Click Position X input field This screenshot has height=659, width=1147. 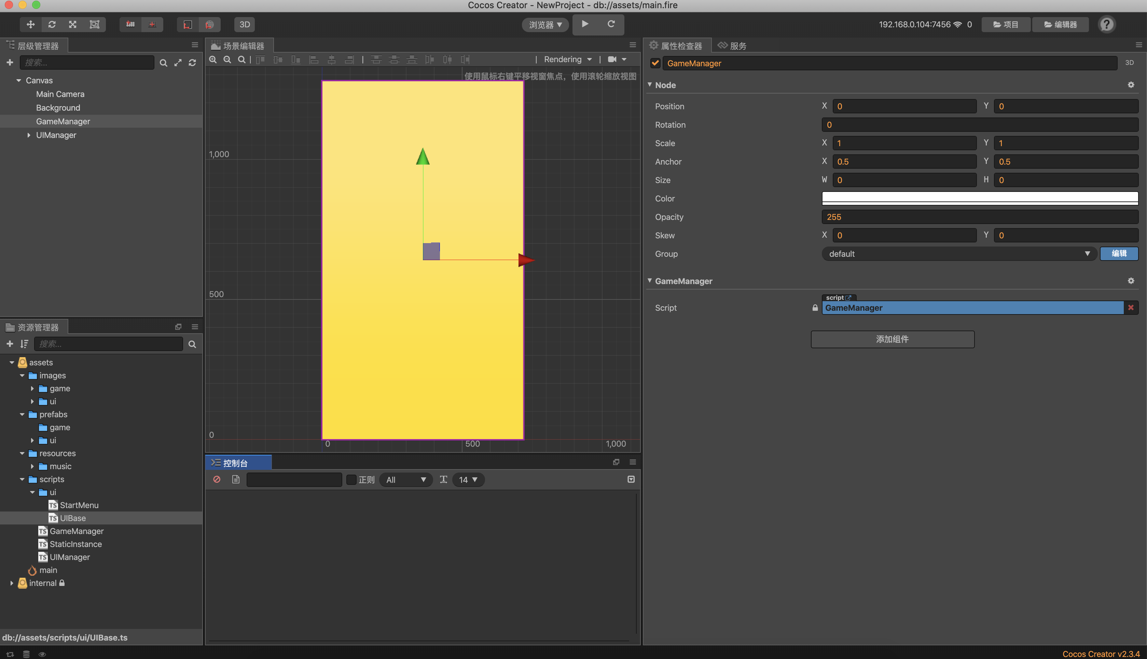pos(904,107)
